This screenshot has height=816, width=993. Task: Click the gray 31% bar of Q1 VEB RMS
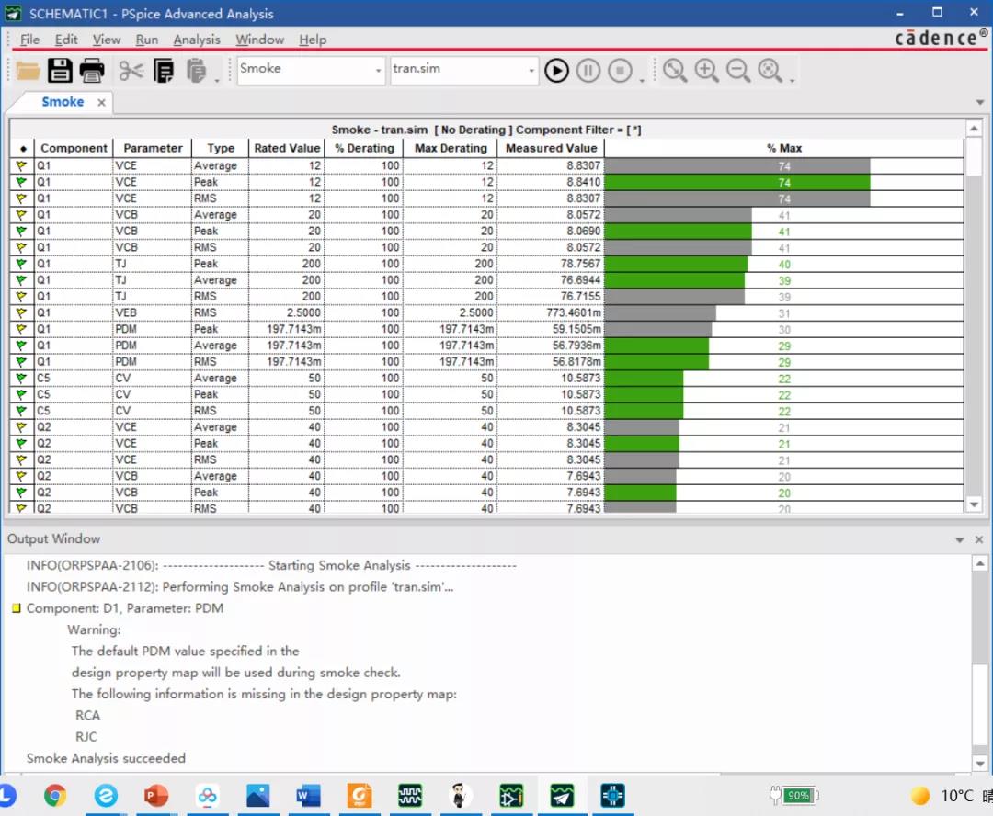coord(660,312)
